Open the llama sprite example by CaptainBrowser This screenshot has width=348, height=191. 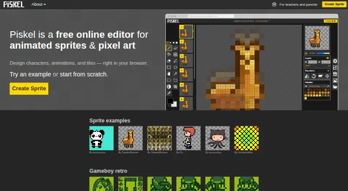coord(130,138)
